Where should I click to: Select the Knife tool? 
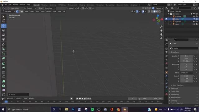pyautogui.click(x=3, y=77)
